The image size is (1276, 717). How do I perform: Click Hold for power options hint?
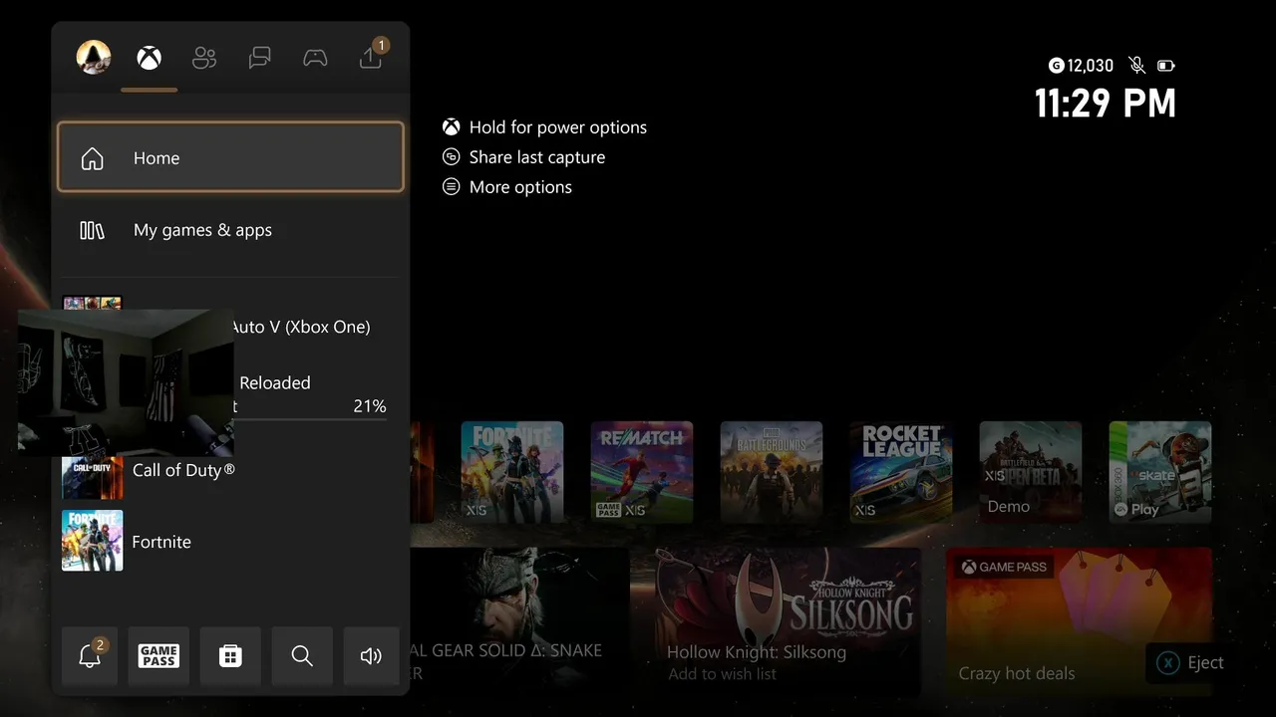click(x=545, y=127)
